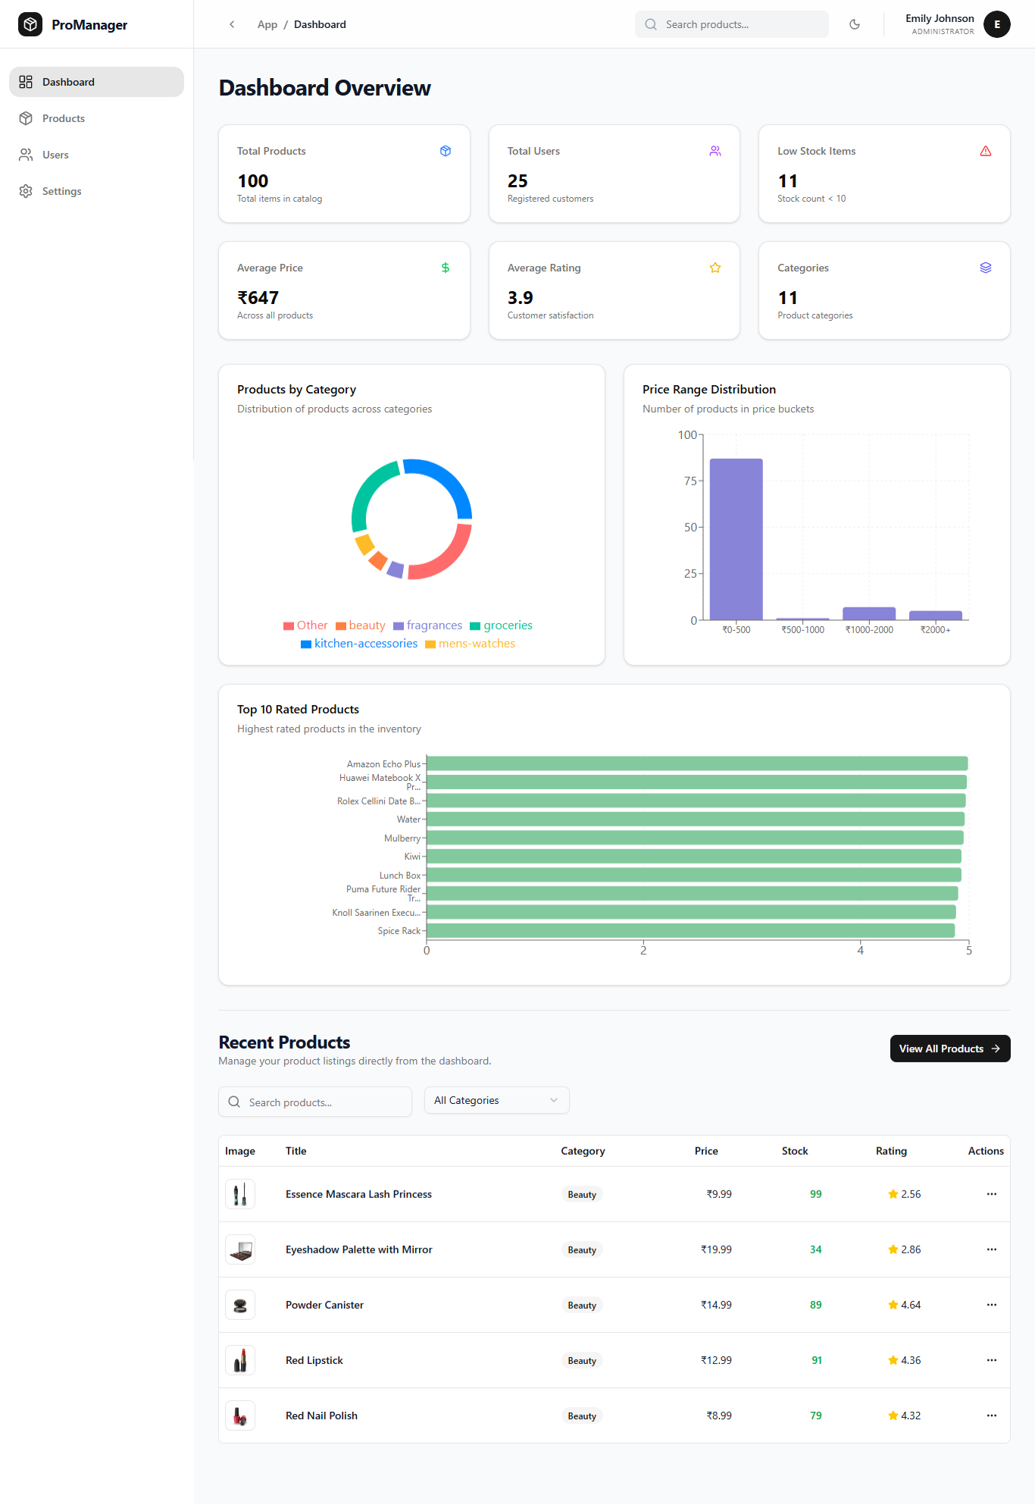Open Products in the sidebar
The width and height of the screenshot is (1035, 1505).
[64, 118]
